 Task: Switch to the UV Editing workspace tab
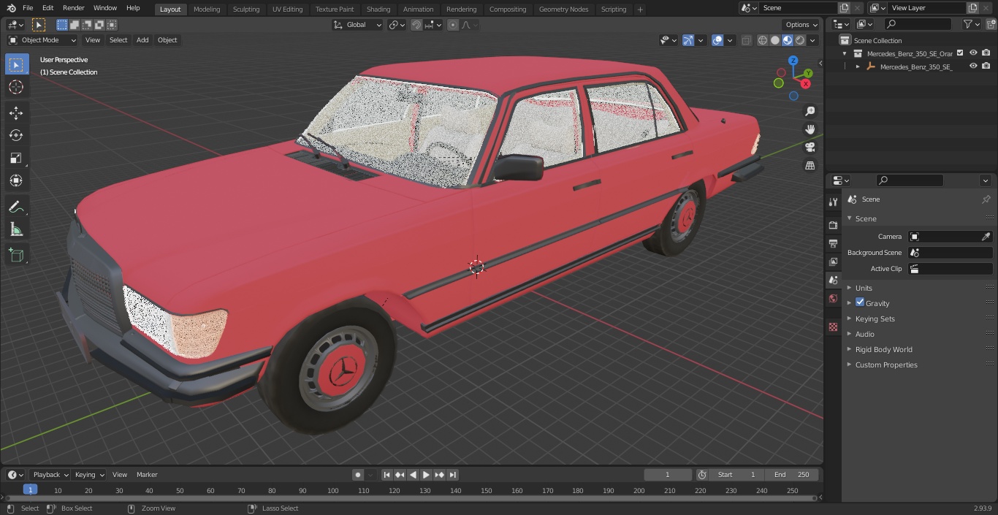(287, 9)
